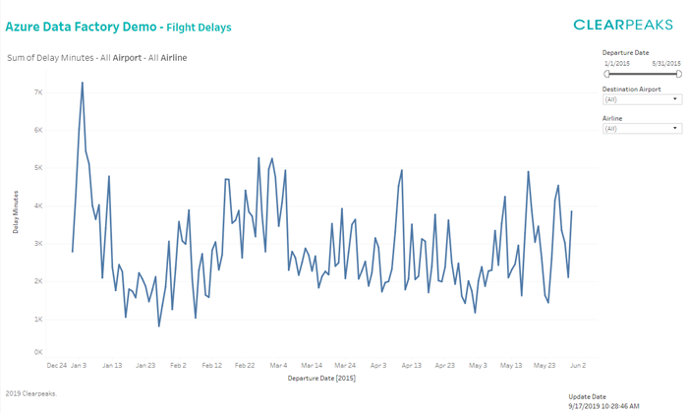Image resolution: width=688 pixels, height=413 pixels.
Task: Click the Delay Minutes y-axis label
Action: coord(16,212)
